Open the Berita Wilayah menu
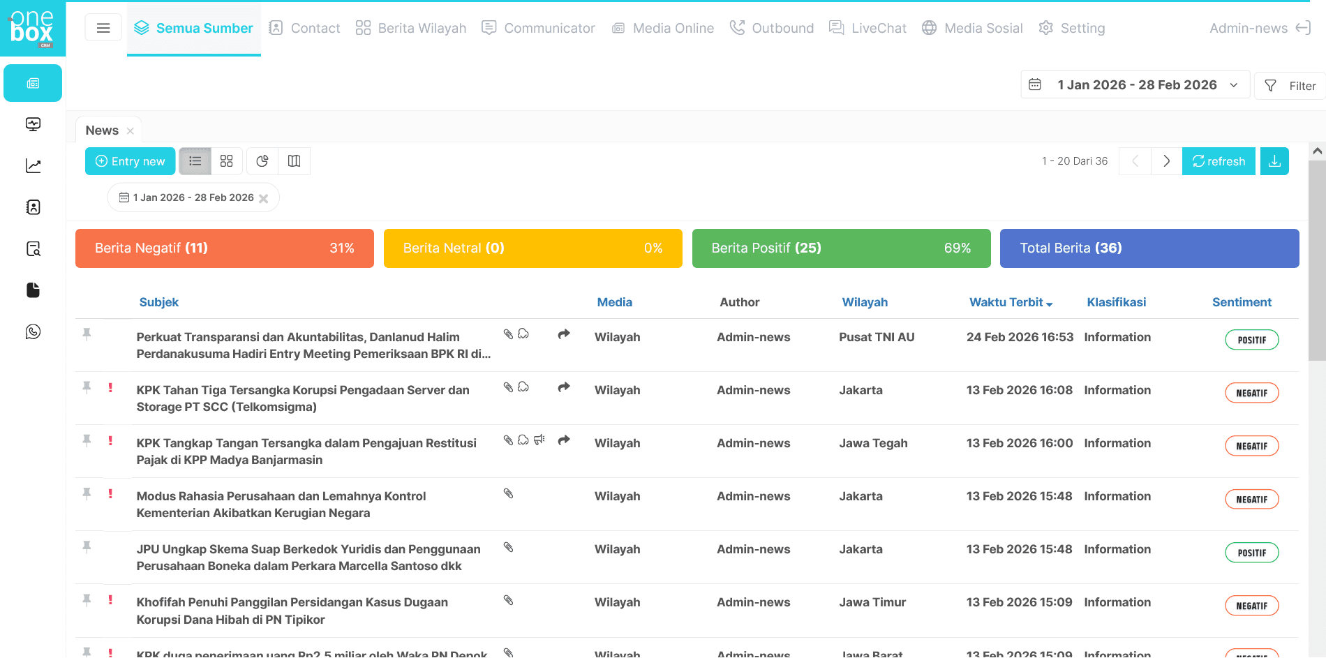The width and height of the screenshot is (1326, 658). click(411, 28)
